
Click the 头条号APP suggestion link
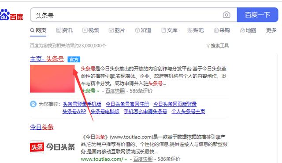74,111
